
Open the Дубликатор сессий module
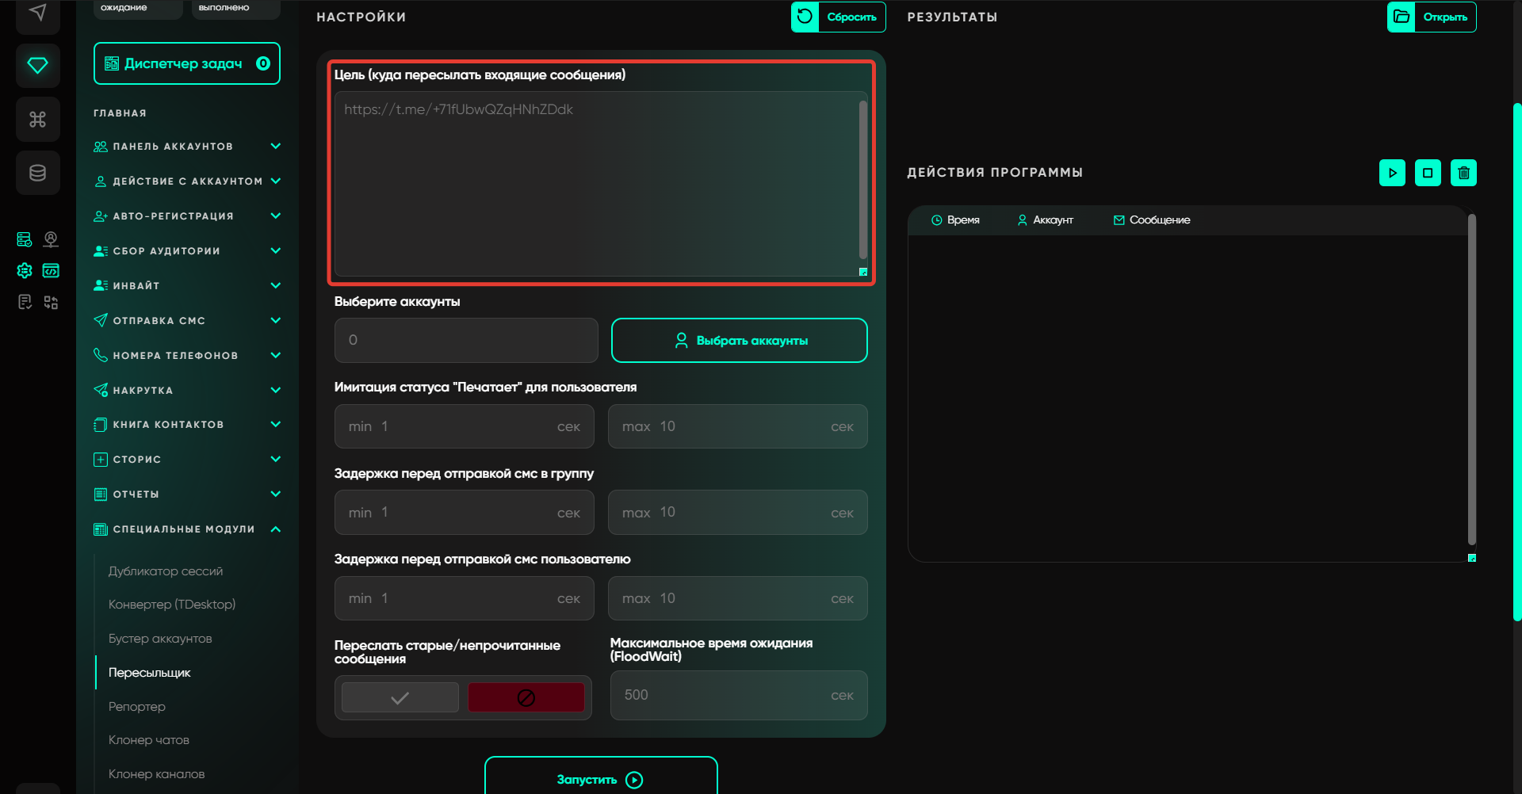tap(166, 571)
